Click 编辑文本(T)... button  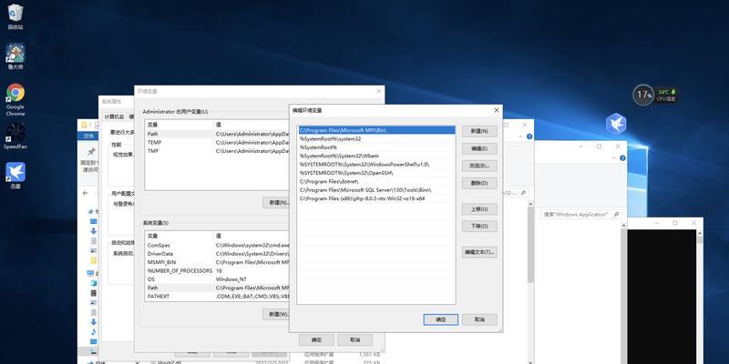pyautogui.click(x=479, y=252)
